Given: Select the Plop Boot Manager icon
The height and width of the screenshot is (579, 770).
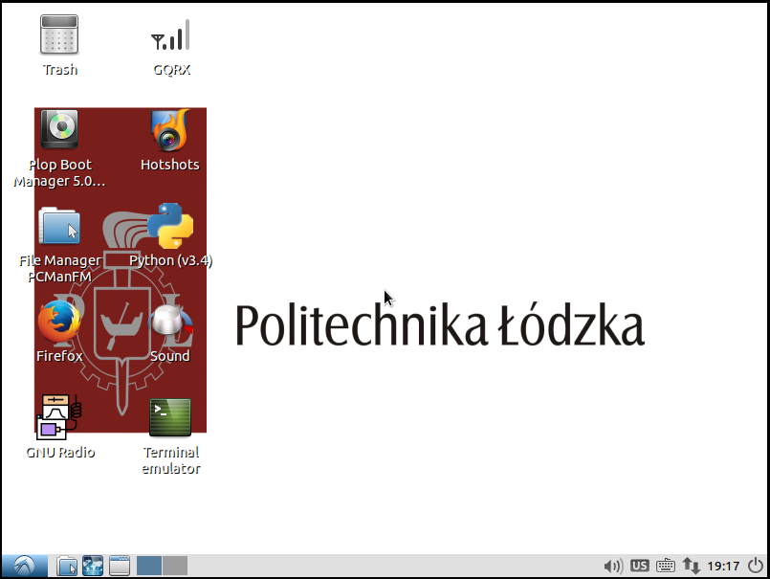Looking at the screenshot, I should point(59,129).
